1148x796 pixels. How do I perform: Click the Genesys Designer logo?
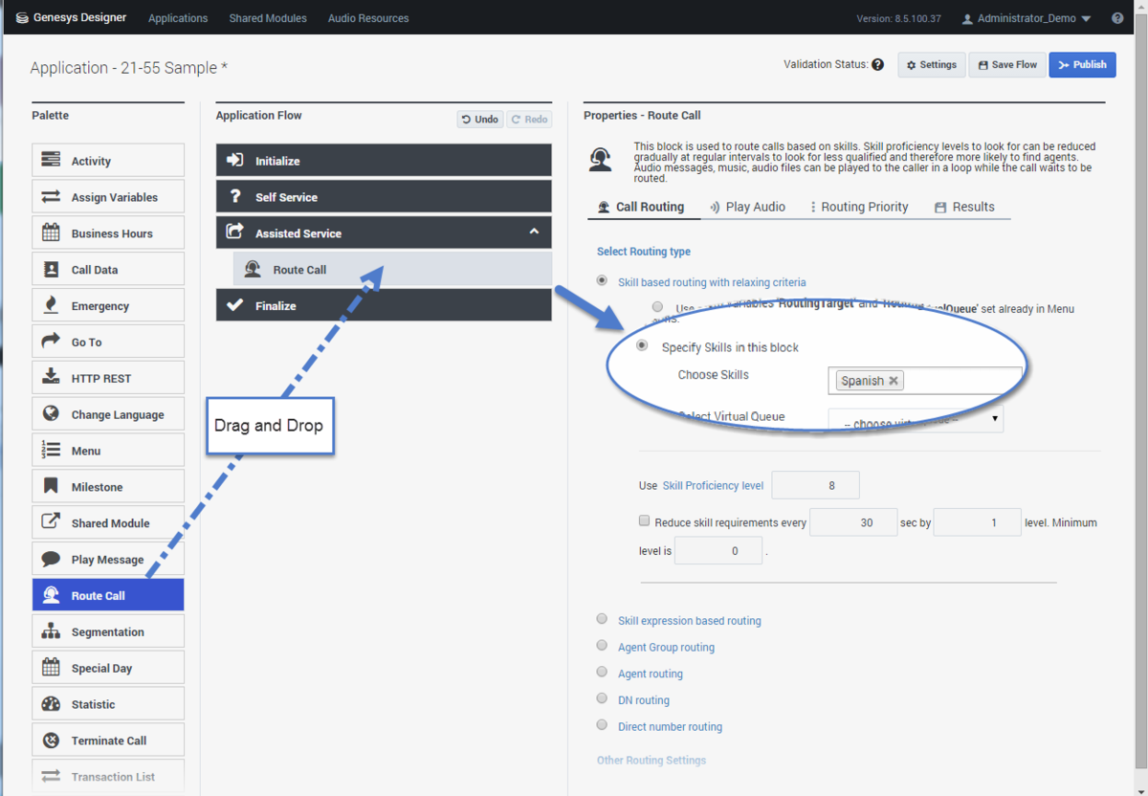[72, 18]
